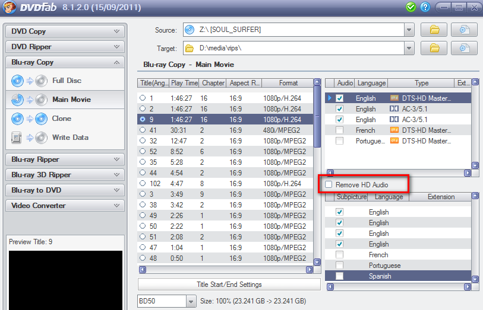483x310 pixels.
Task: Enable the Remove HD Audio checkbox
Action: click(x=329, y=184)
